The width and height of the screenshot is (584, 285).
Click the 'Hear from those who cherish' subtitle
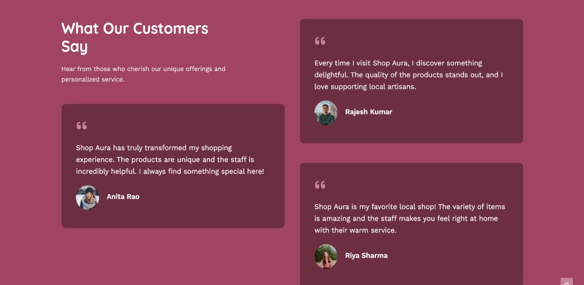pyautogui.click(x=143, y=74)
